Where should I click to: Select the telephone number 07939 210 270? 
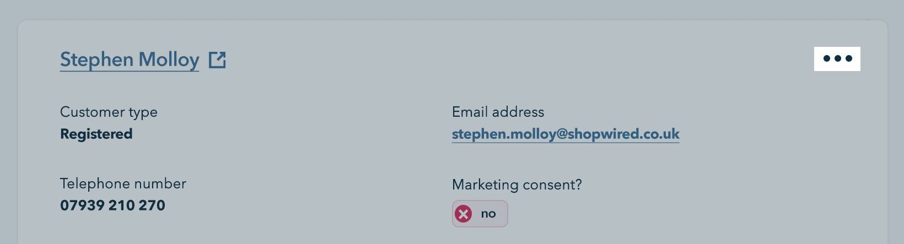pyautogui.click(x=112, y=205)
